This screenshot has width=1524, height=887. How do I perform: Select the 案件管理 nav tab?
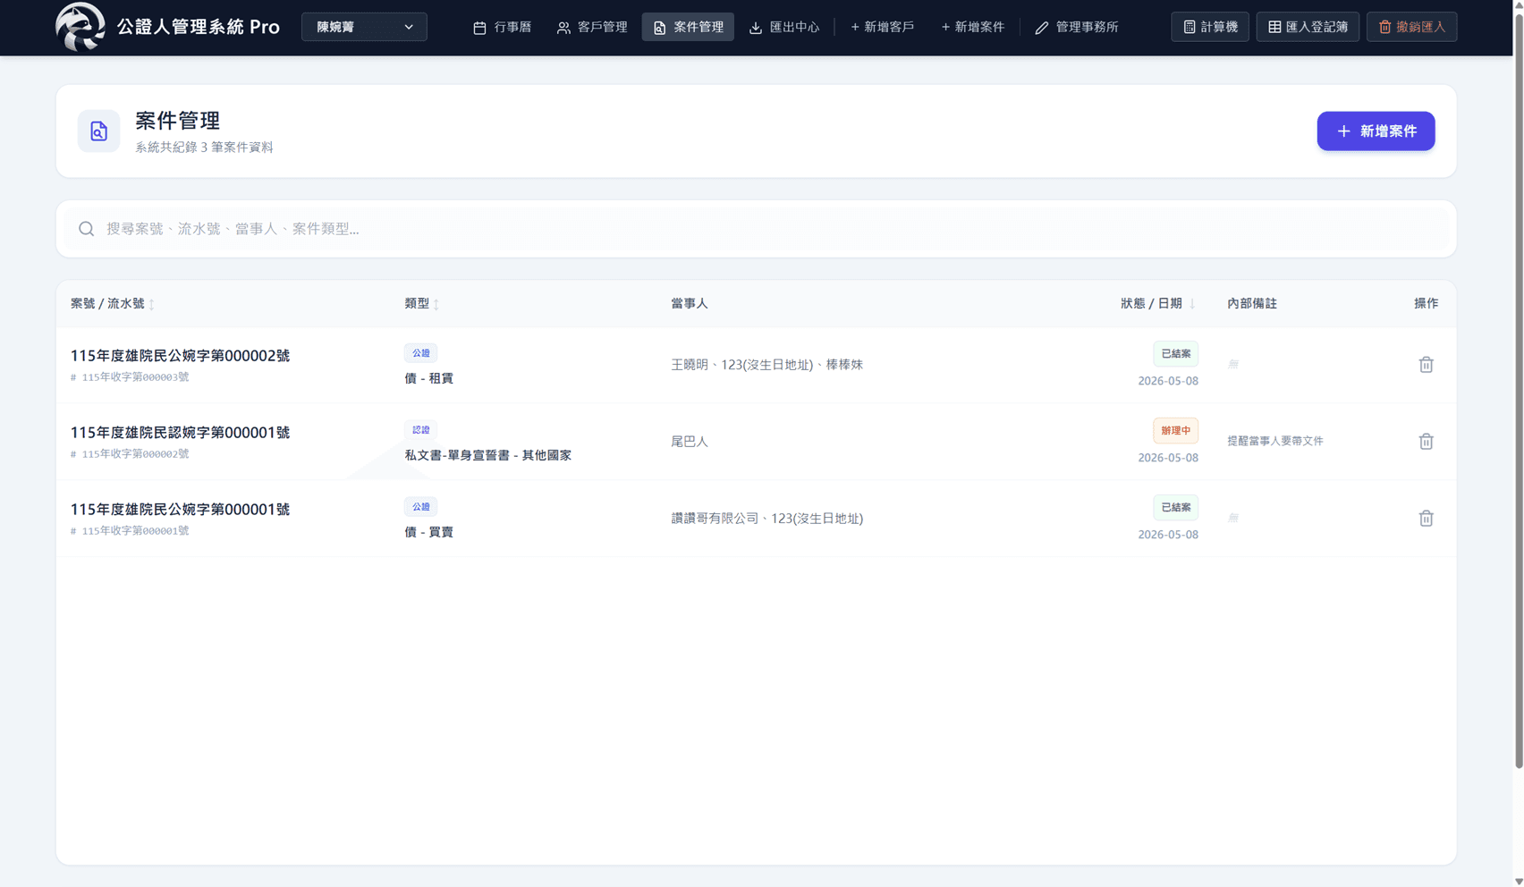click(x=688, y=27)
